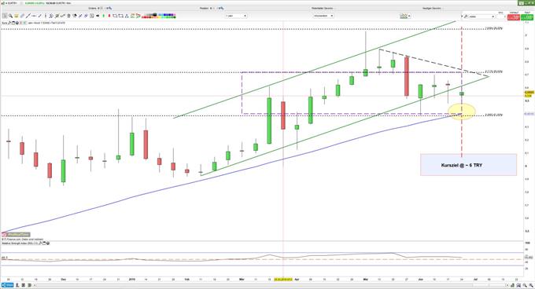Screen dimensions: 535x289
Task: Click the 'Kursziel @ ~ 6 TRY' text box
Action: [x=468, y=165]
